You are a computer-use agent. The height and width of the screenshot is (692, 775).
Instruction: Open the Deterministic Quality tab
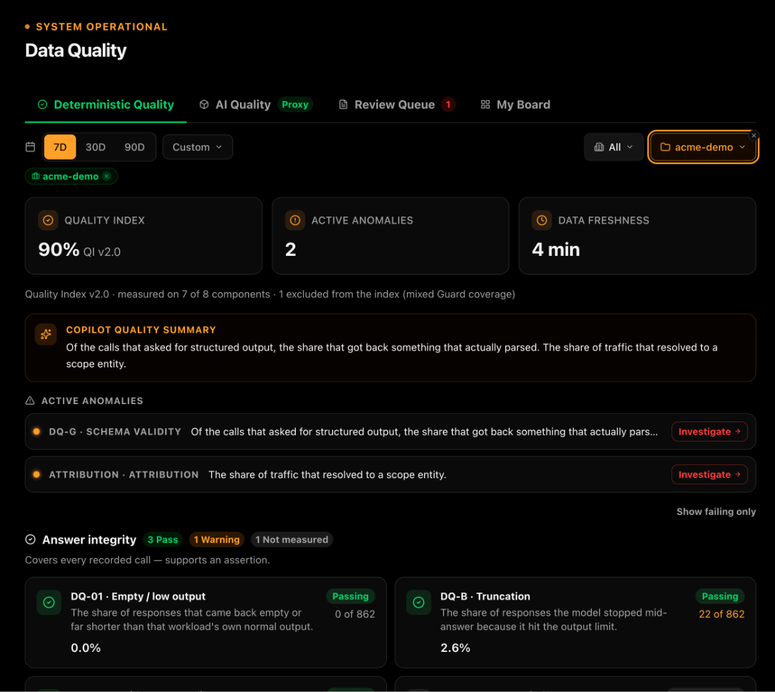tap(106, 105)
